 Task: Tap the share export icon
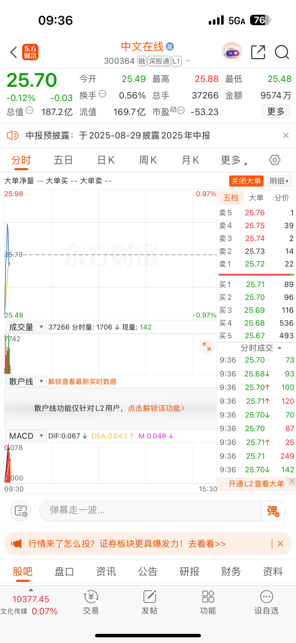[x=258, y=52]
